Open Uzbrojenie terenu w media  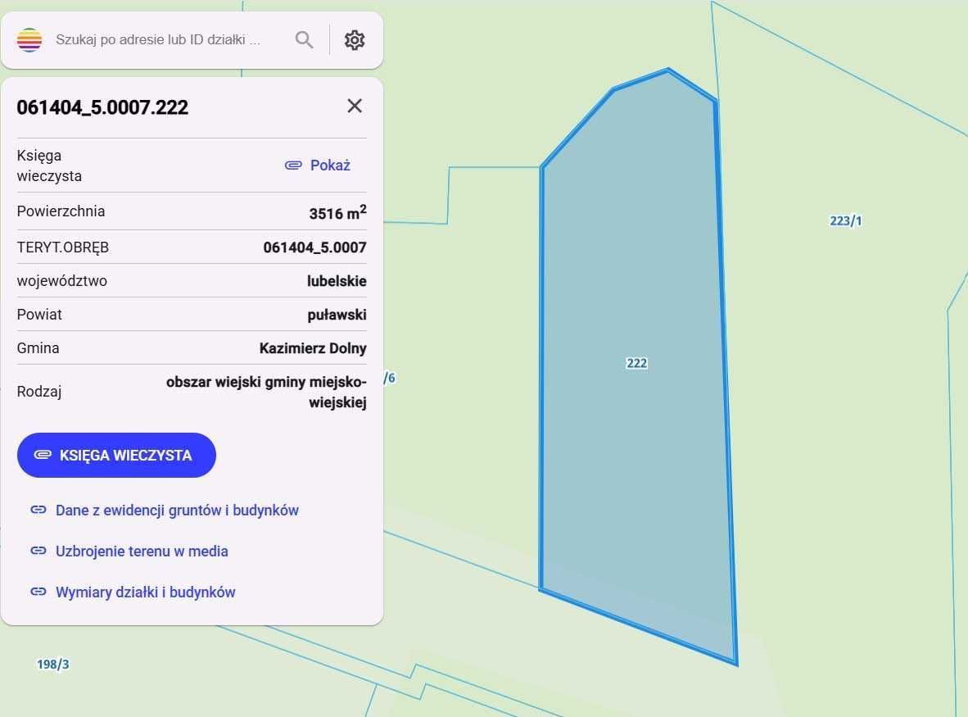pos(142,551)
